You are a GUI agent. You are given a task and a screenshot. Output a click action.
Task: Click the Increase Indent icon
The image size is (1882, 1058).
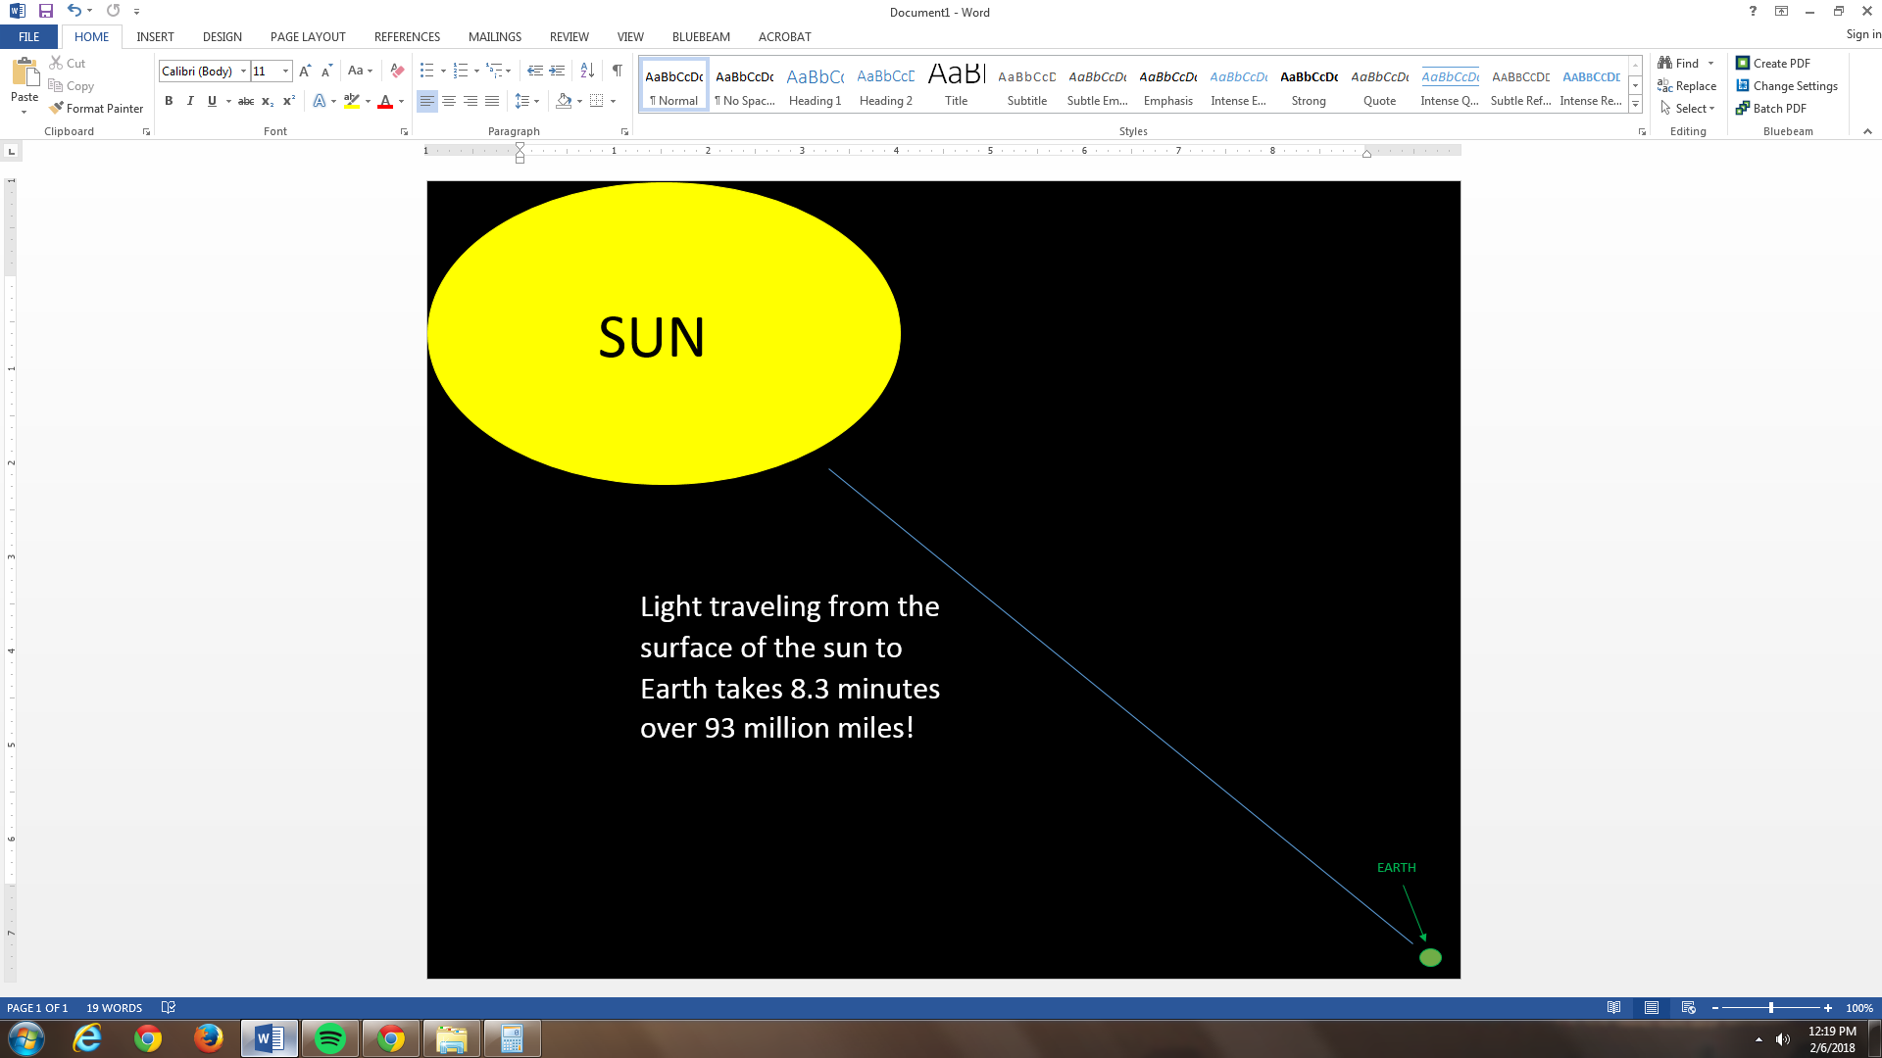(557, 71)
